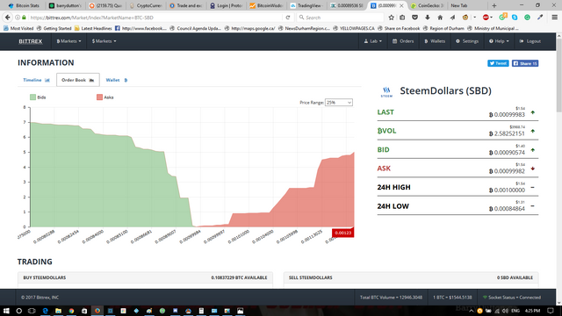Click the browser address bar URL
This screenshot has height=316, width=562.
pyautogui.click(x=155, y=18)
